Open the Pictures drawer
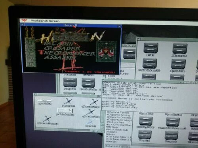 coord(70,84)
